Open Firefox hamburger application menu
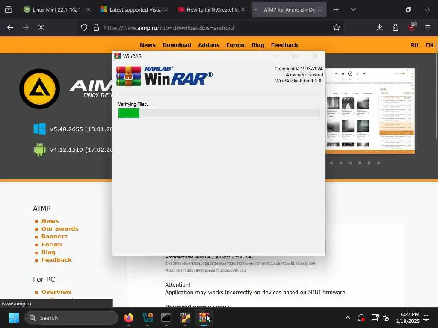The height and width of the screenshot is (328, 438). 428,28
